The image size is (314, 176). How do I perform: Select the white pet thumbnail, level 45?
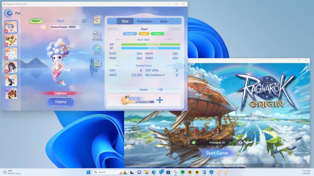pos(11,54)
